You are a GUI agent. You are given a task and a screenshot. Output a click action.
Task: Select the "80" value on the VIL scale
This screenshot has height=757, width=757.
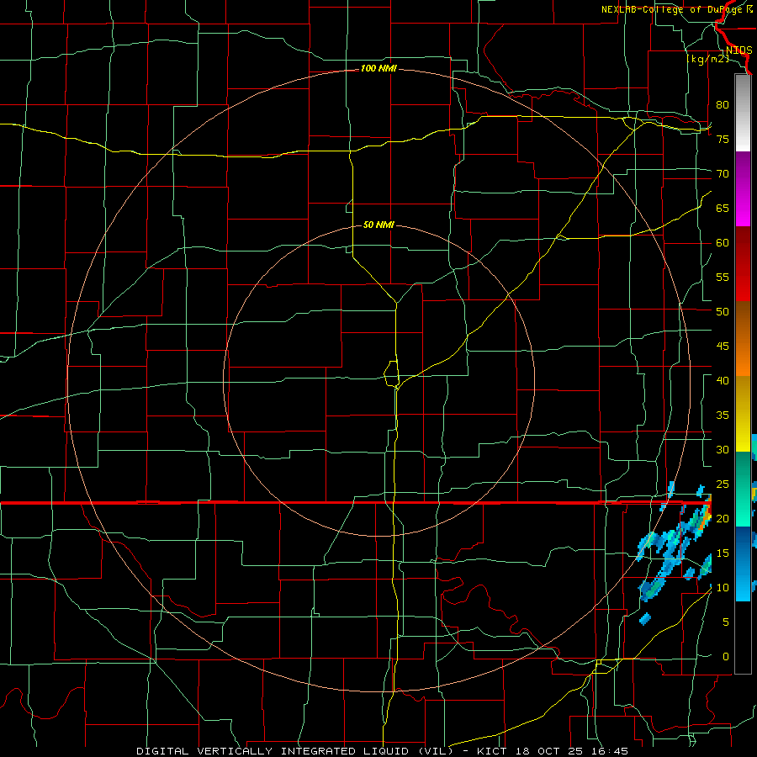[x=723, y=105]
